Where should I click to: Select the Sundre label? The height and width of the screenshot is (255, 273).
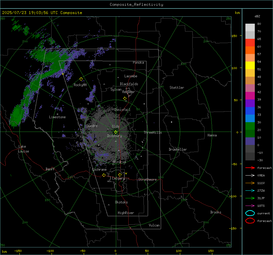92,126
